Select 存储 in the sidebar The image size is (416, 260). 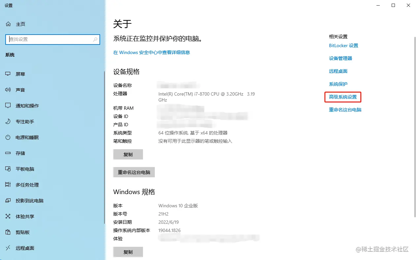click(x=52, y=153)
